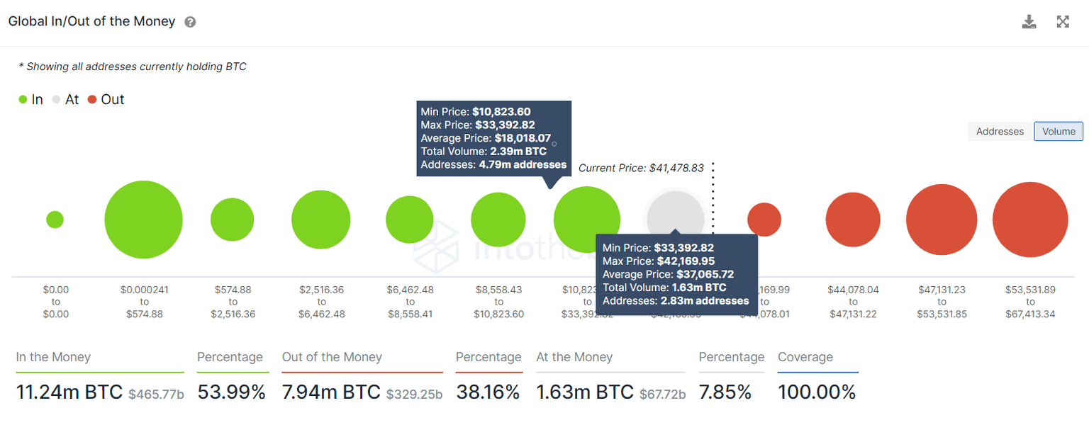Switch to Addresses view
Image resolution: width=1089 pixels, height=437 pixels.
[1000, 131]
